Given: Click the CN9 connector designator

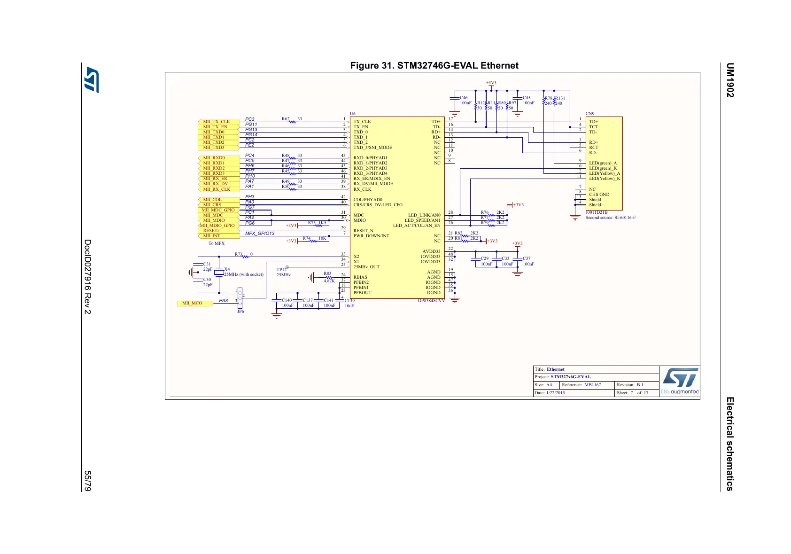Looking at the screenshot, I should point(590,114).
